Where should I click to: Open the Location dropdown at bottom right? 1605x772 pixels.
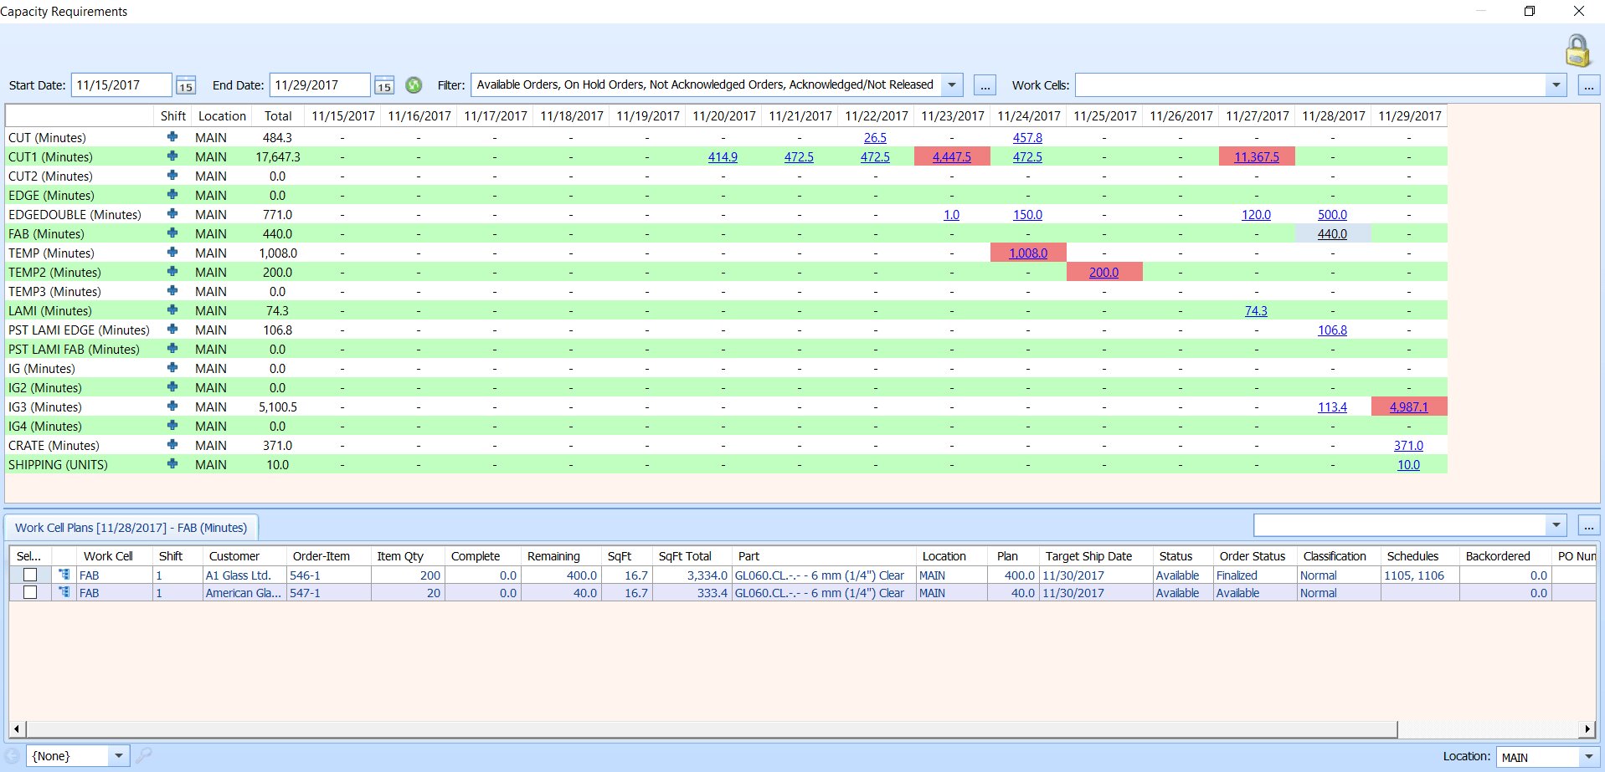coord(1588,757)
